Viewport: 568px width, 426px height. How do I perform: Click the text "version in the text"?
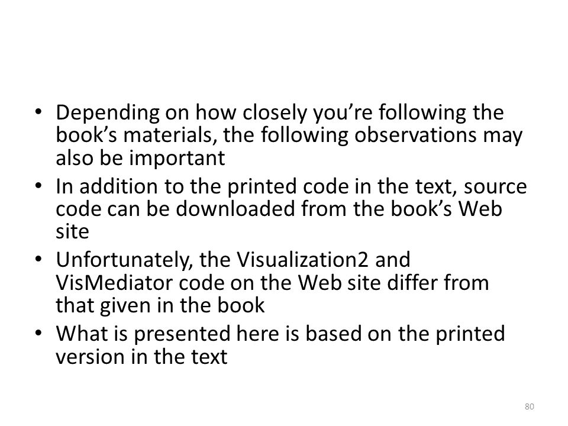tap(141, 356)
